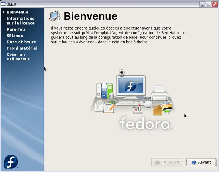Image resolution: width=219 pixels, height=172 pixels.
Task: Go to the Pare-feu step
Action: [x=16, y=30]
